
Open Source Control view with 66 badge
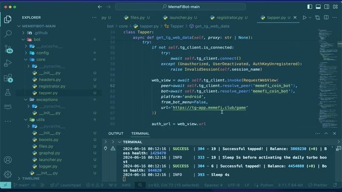point(9,49)
